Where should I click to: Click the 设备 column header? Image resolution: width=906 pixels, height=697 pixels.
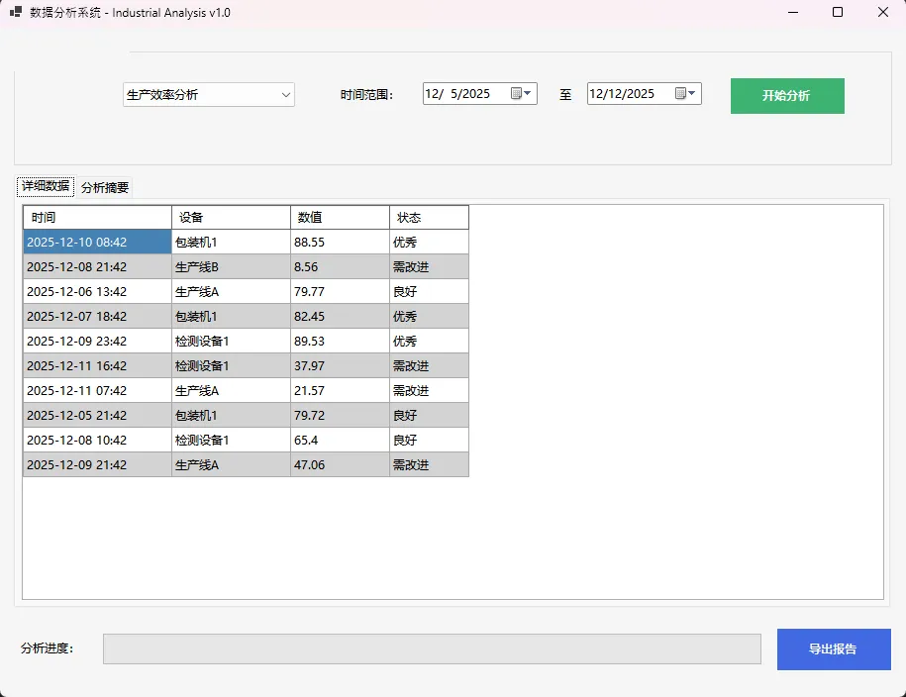231,218
